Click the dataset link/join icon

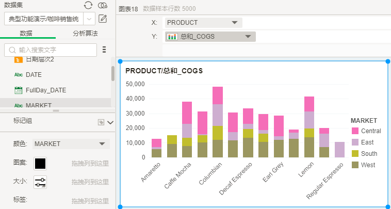[103, 5]
